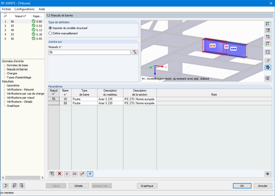Select case row 5 with node 50
275x196 pixels.
click(x=23, y=39)
